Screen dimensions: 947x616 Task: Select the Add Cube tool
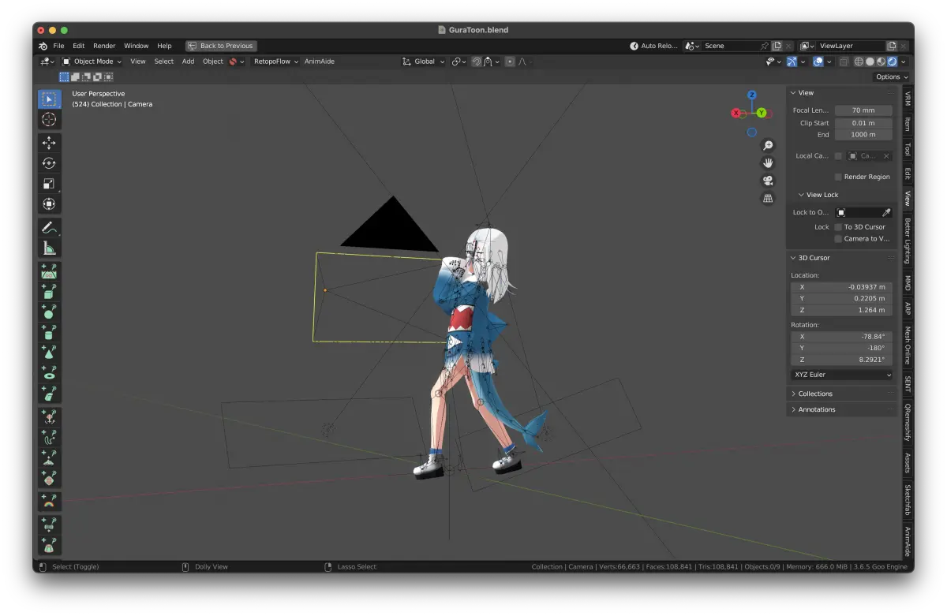(x=49, y=292)
